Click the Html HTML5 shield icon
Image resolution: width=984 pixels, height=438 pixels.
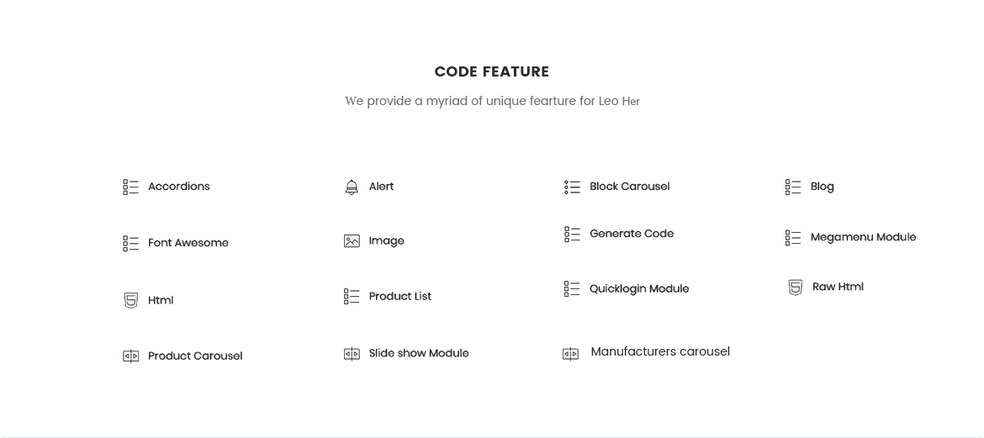130,300
